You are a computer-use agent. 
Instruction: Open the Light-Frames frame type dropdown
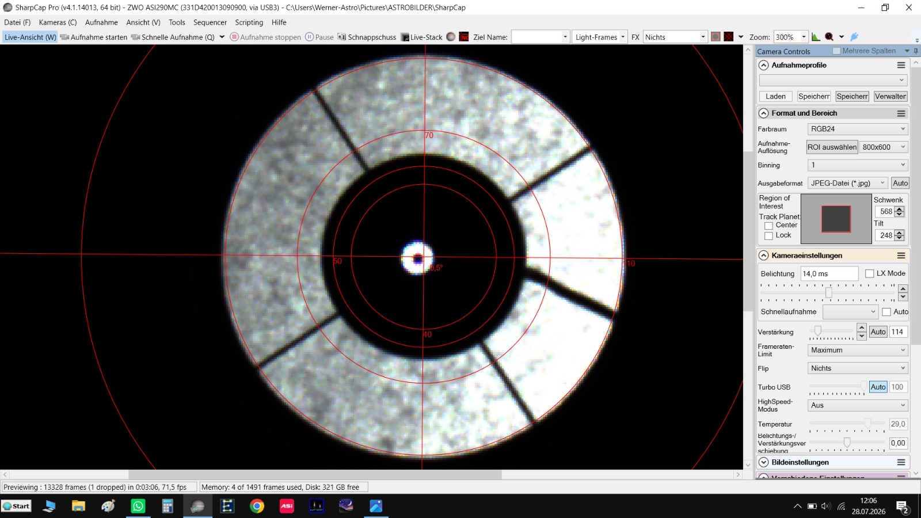click(600, 37)
